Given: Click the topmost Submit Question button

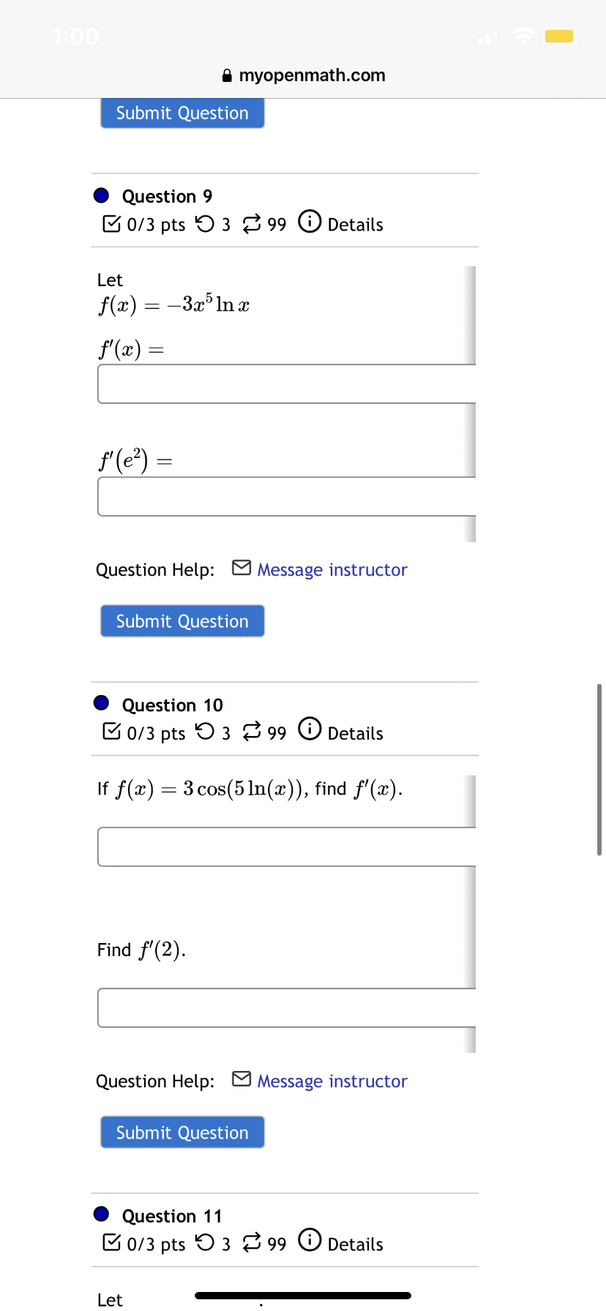Looking at the screenshot, I should (x=182, y=113).
